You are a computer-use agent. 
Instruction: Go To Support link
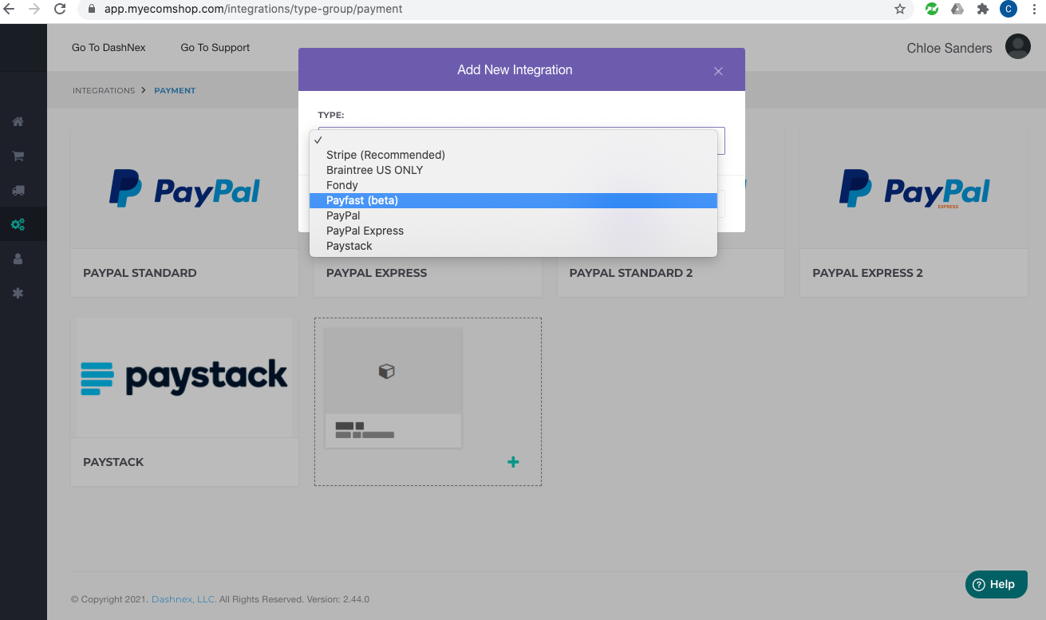pyautogui.click(x=215, y=47)
